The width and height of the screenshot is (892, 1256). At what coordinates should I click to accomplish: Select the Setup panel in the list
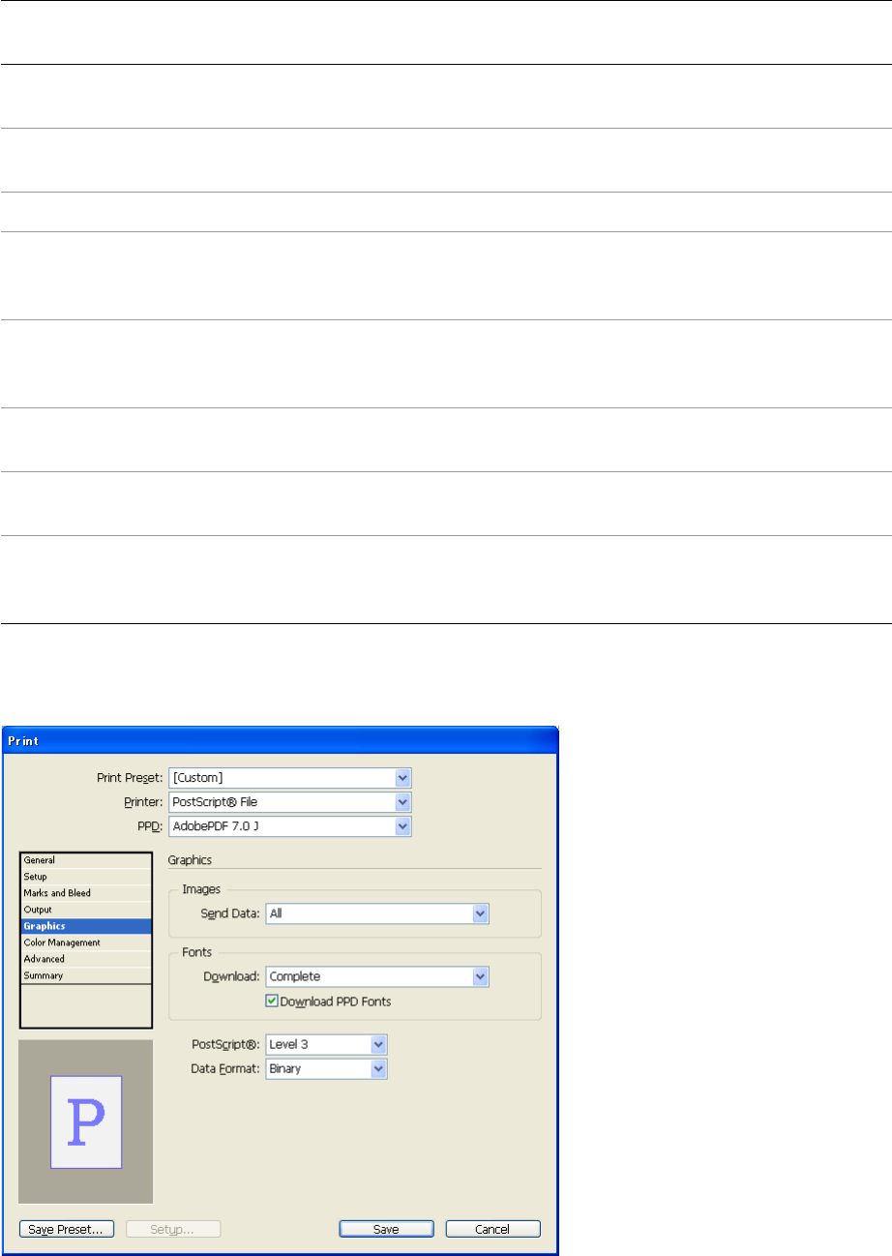point(86,877)
